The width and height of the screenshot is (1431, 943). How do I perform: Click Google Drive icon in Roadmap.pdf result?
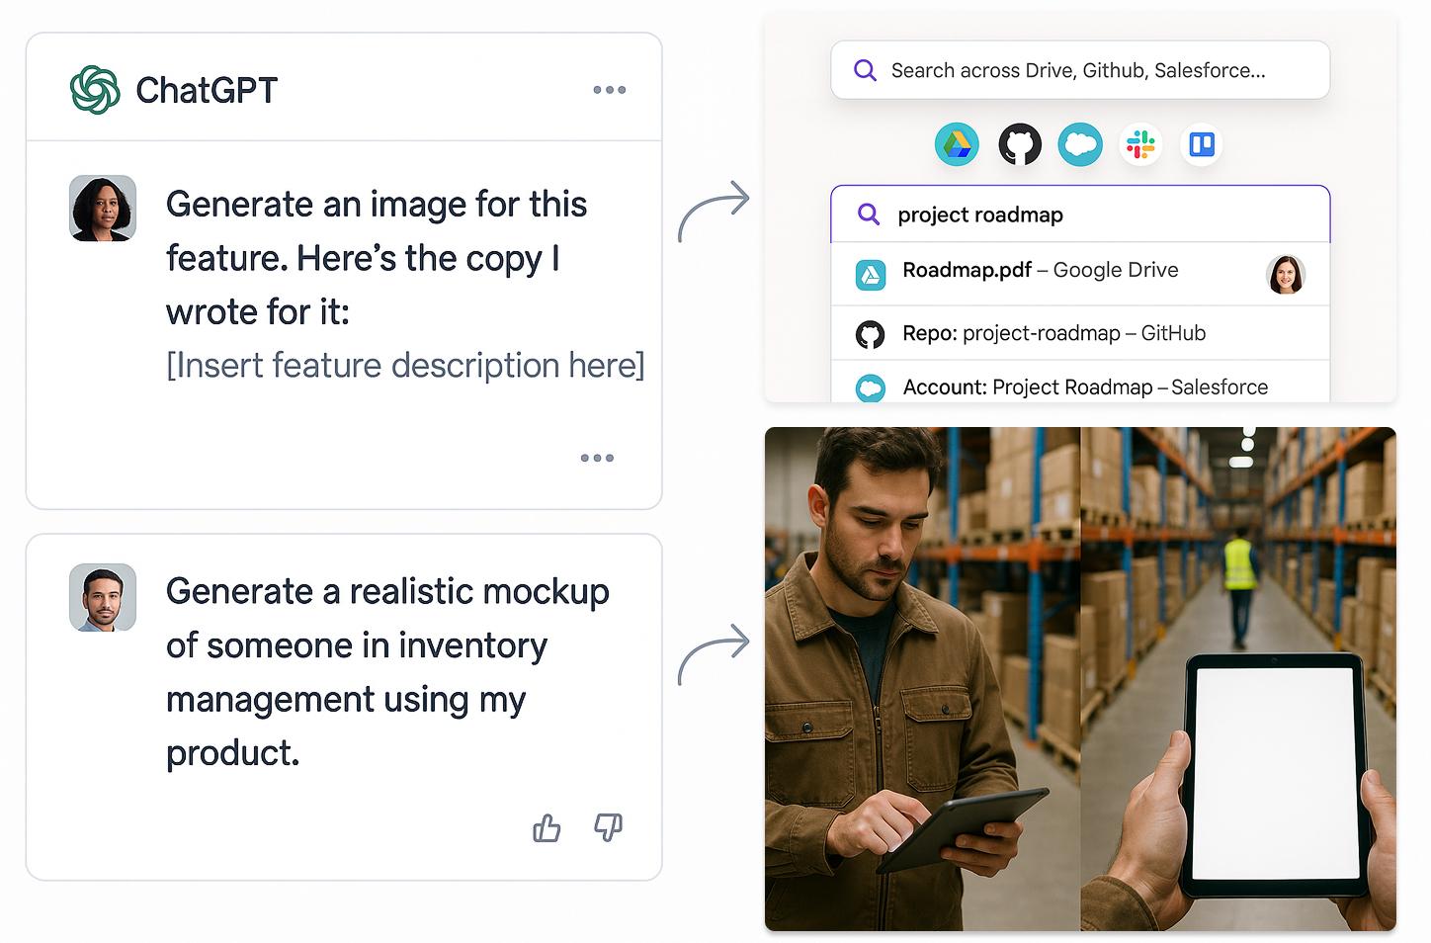pyautogui.click(x=871, y=275)
